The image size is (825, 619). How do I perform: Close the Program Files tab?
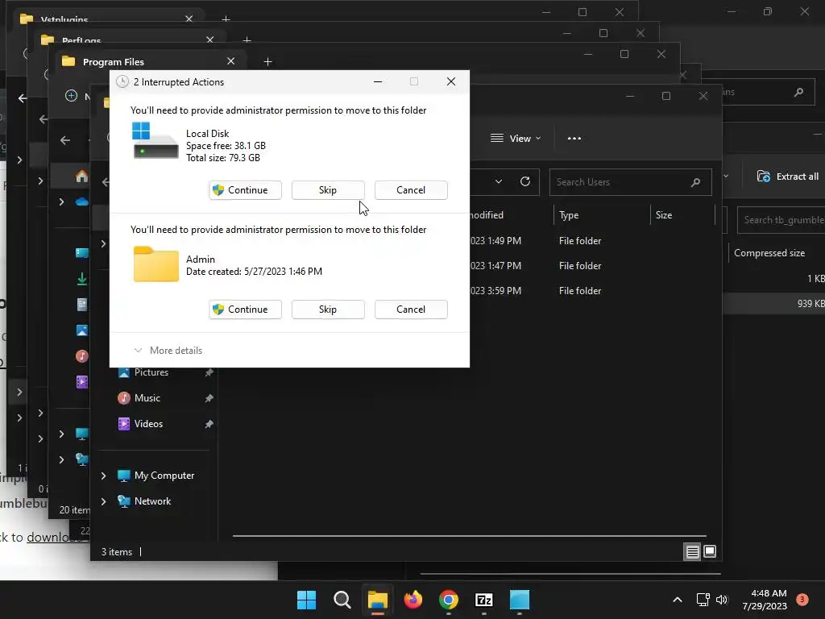230,61
